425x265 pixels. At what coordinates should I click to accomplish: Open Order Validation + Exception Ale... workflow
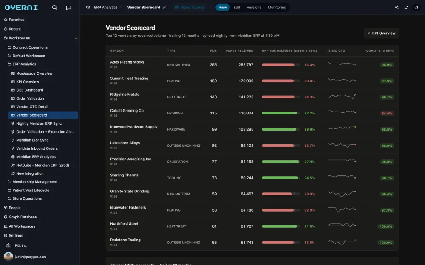click(x=43, y=132)
